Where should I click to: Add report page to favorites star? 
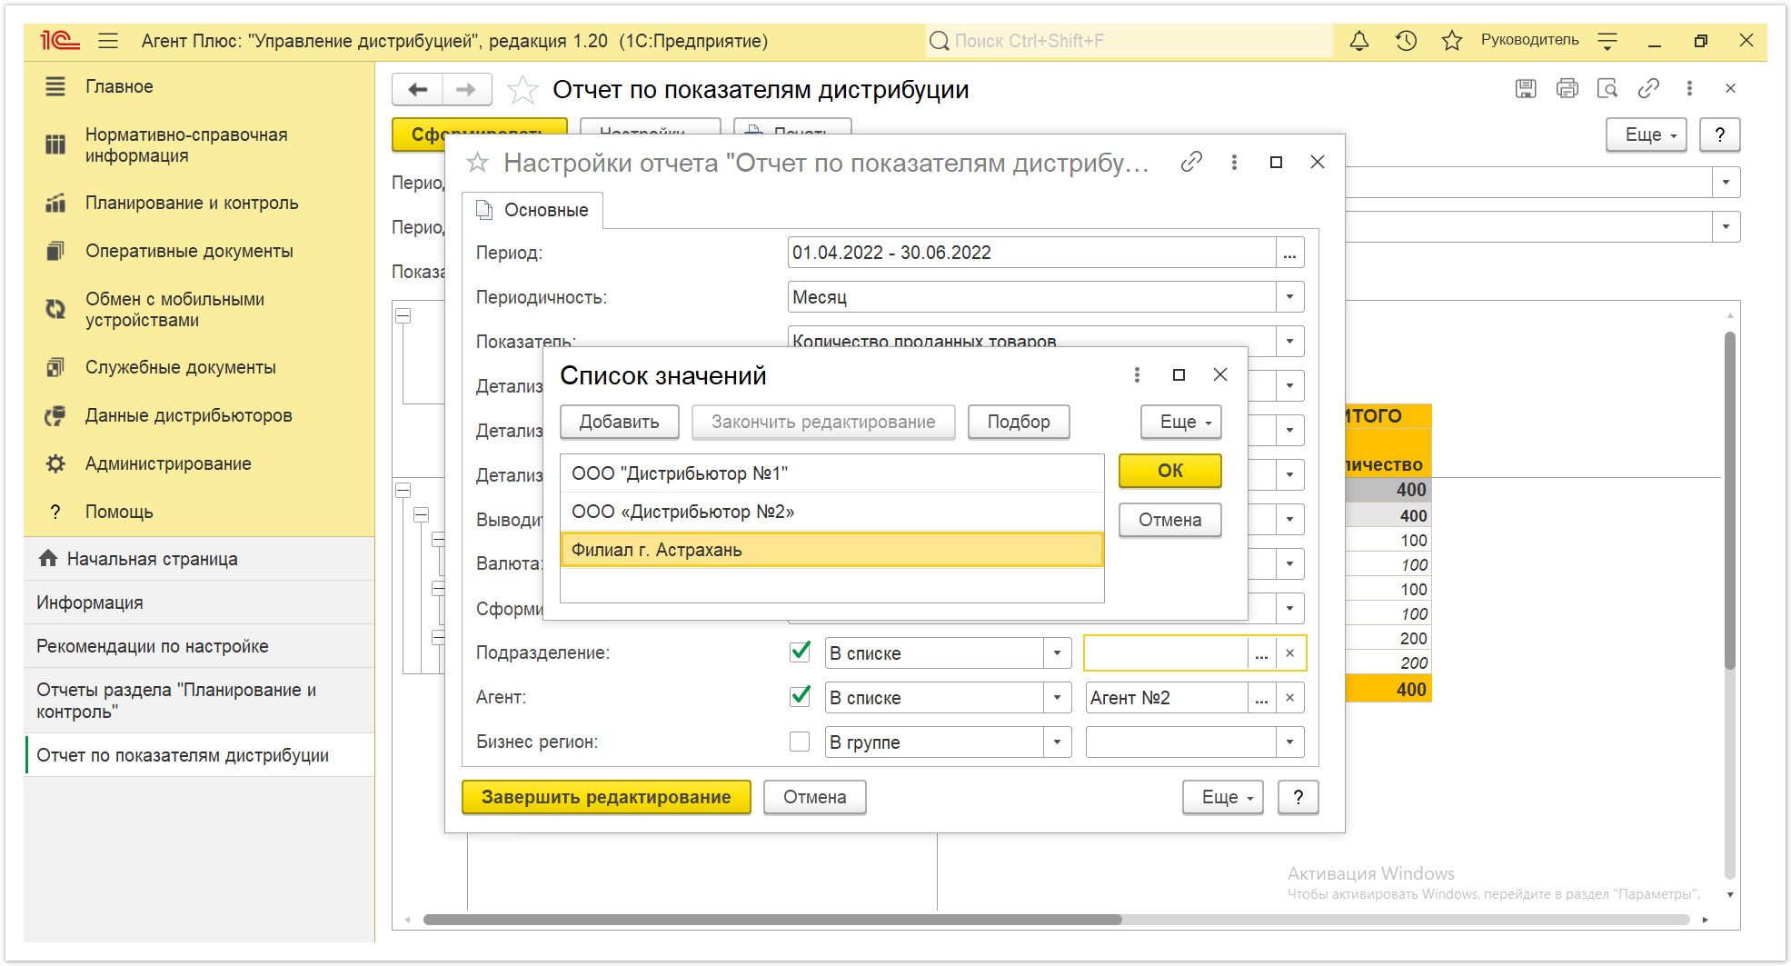pos(522,90)
